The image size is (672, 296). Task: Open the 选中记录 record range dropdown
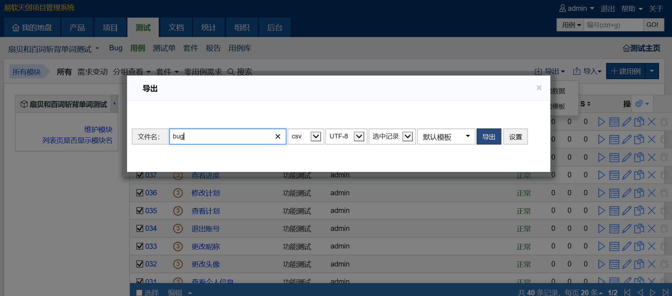click(392, 137)
